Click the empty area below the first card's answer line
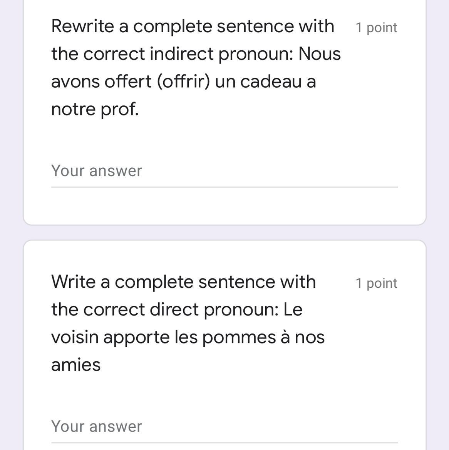This screenshot has height=450, width=449. pyautogui.click(x=224, y=205)
